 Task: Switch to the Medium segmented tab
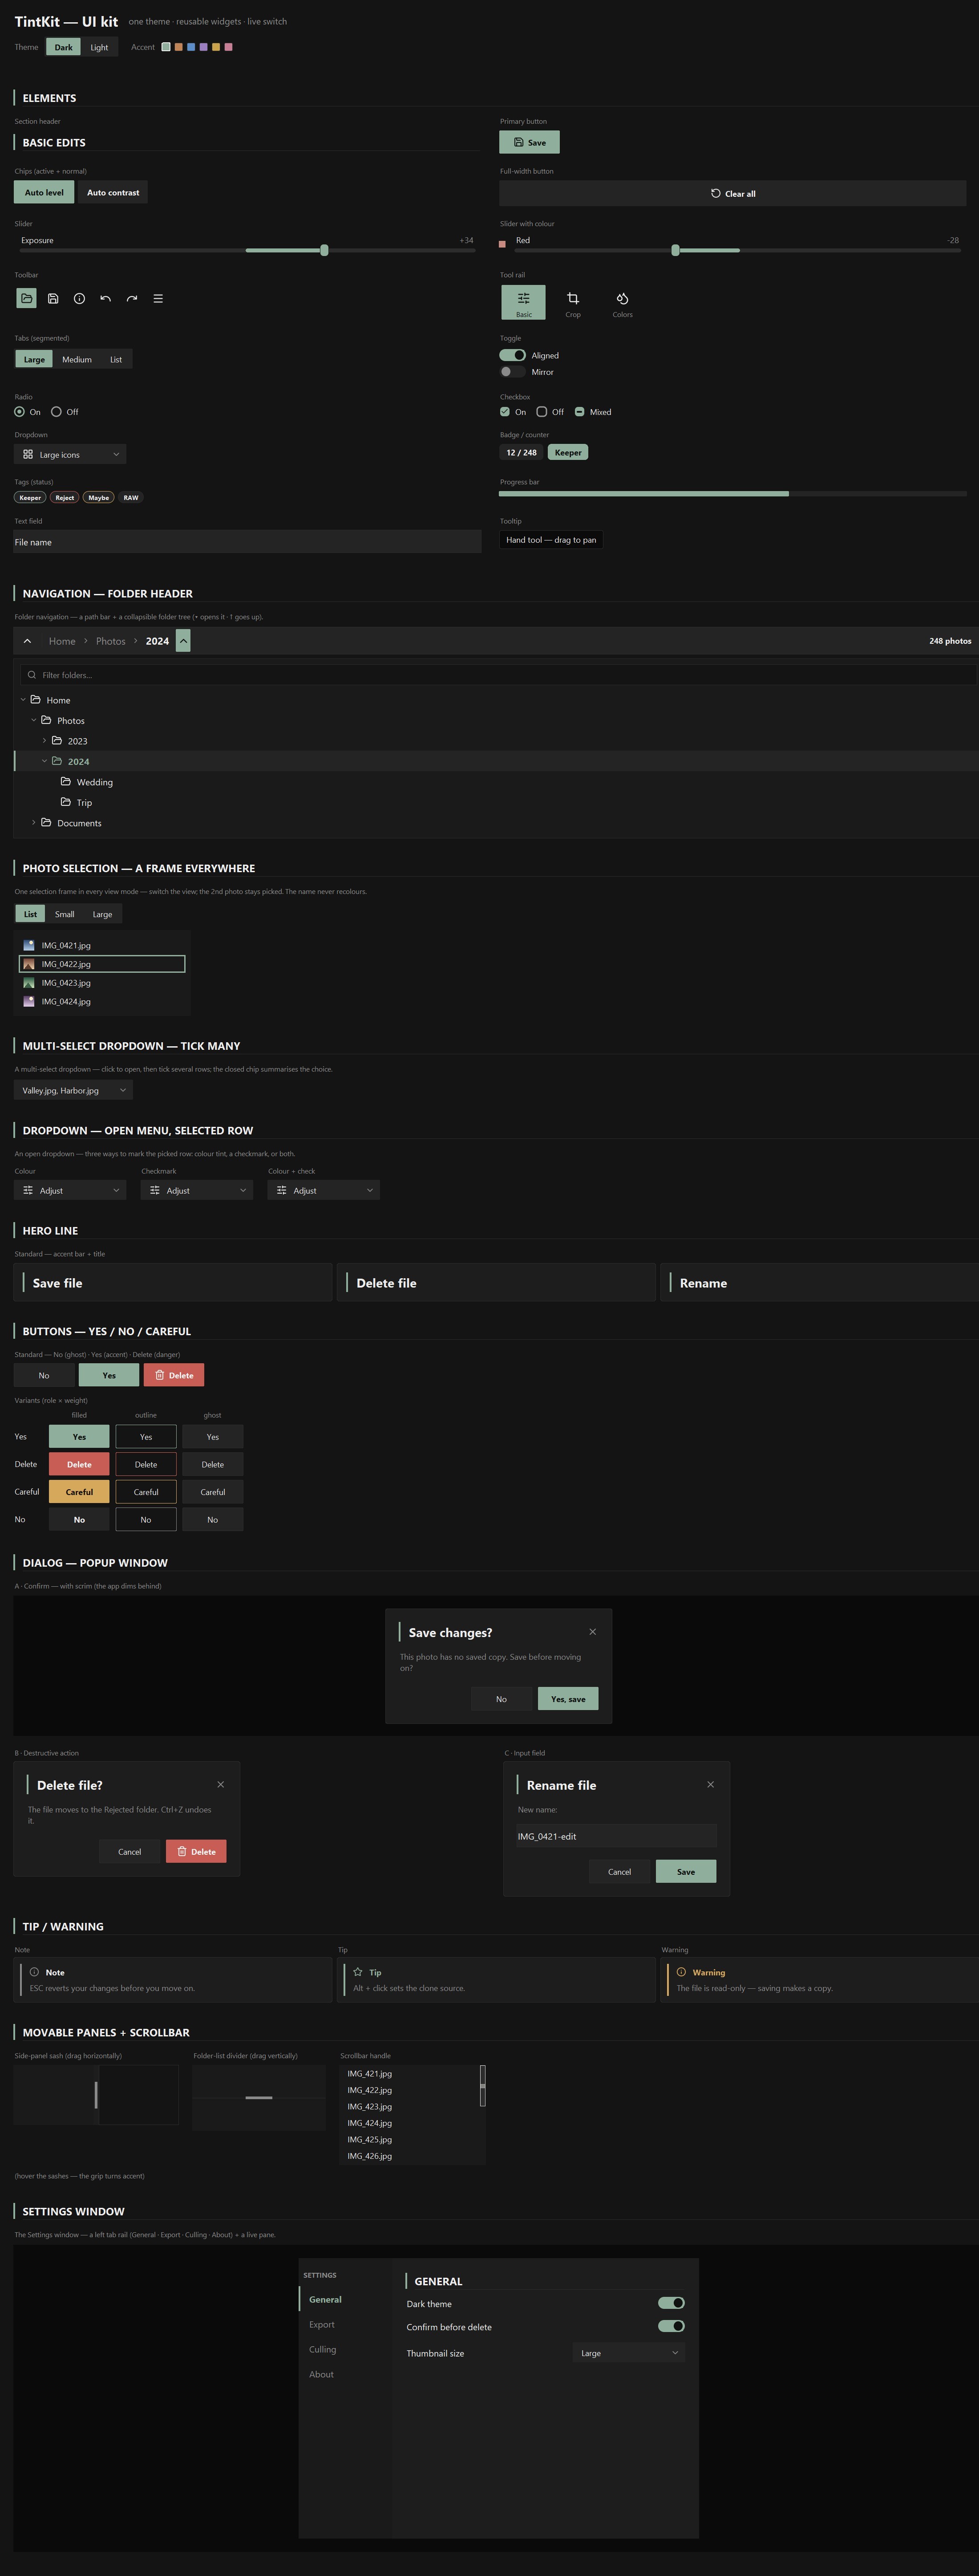77,359
